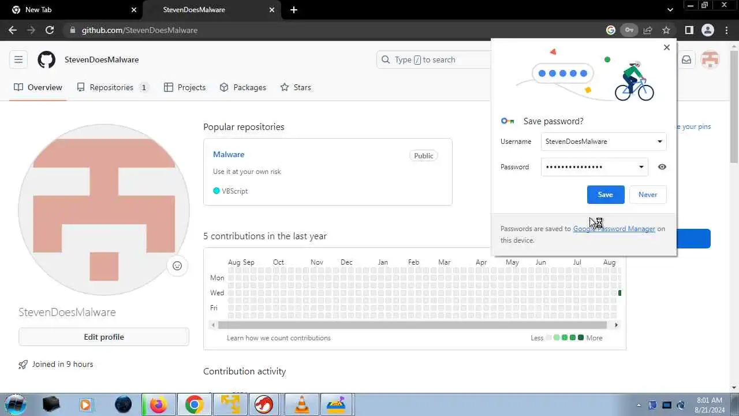
Task: Open Firefox from the taskbar
Action: coord(158,404)
